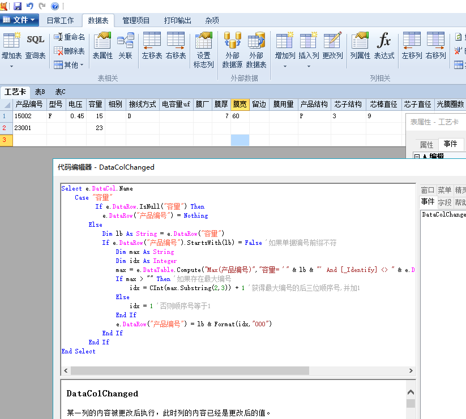The width and height of the screenshot is (466, 419).
Task: Select the 数据表 ribbon tab
Action: (98, 20)
